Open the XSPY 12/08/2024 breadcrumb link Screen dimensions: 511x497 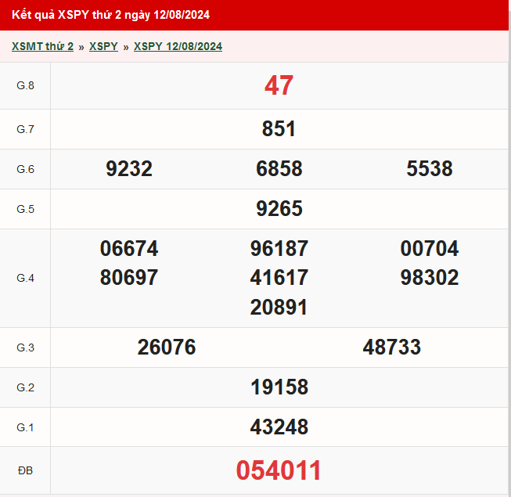point(178,47)
